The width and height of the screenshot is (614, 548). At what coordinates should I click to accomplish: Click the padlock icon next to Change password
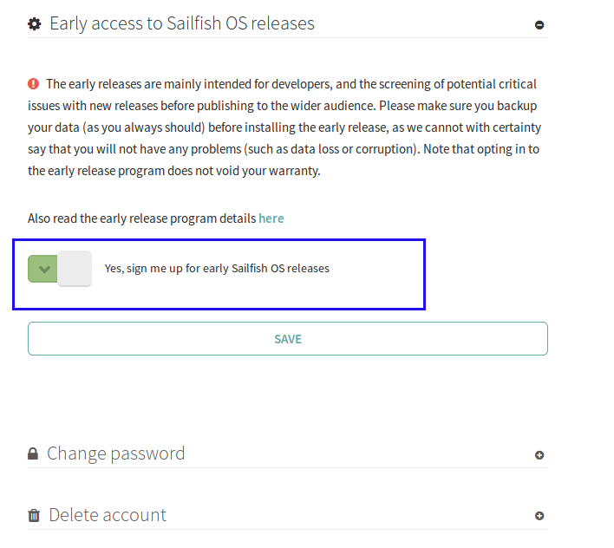[33, 453]
